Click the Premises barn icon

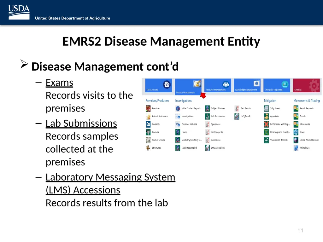(148, 108)
